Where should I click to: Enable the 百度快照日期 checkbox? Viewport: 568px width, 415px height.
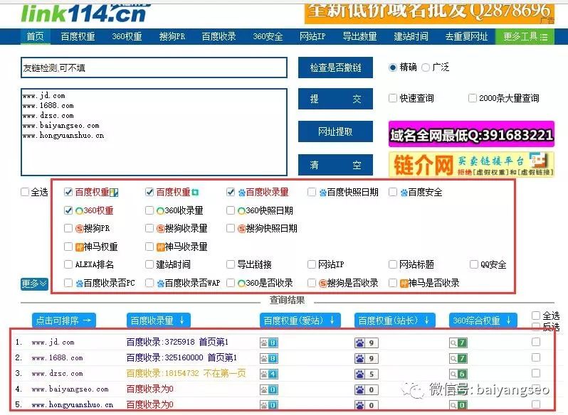(x=312, y=192)
